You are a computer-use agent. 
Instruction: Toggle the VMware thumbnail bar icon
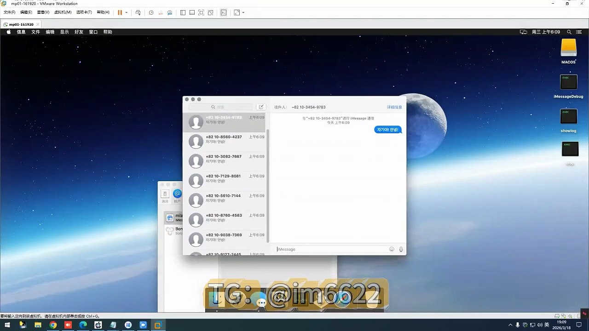192,12
